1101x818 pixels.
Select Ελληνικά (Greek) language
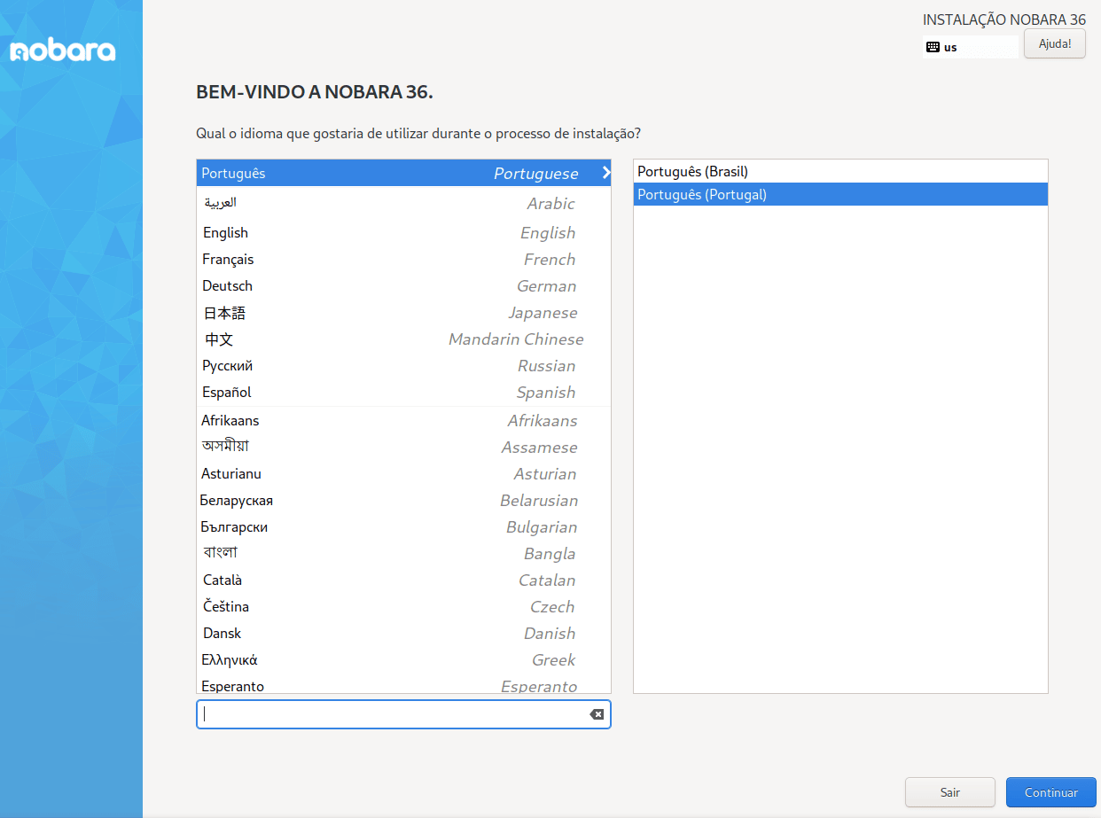(403, 659)
